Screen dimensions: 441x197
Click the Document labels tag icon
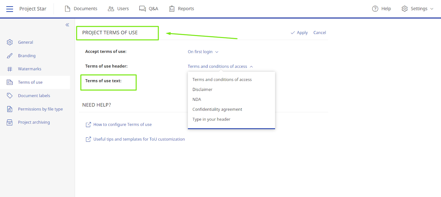(10, 96)
